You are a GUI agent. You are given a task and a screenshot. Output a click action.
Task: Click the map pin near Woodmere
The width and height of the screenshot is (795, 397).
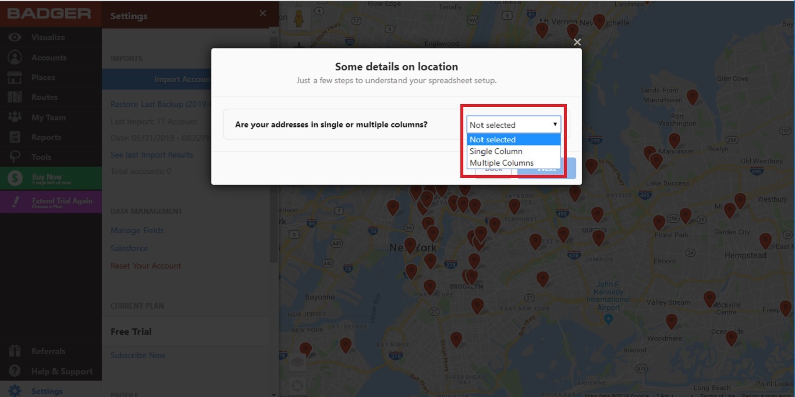(671, 321)
